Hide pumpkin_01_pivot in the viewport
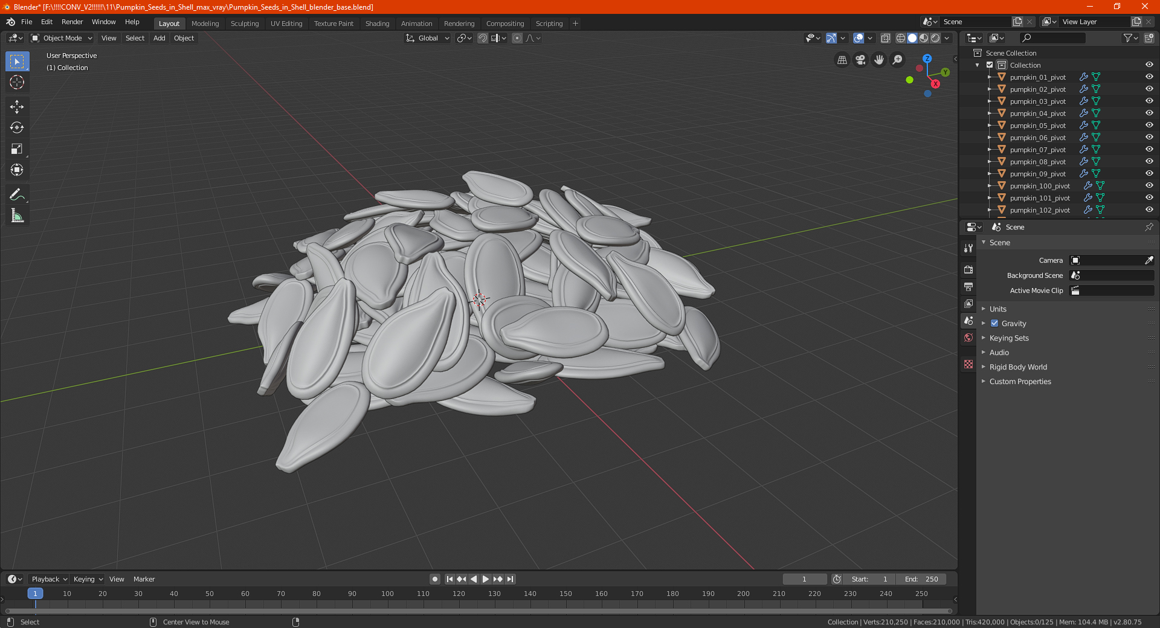Screen dimensions: 1160x628 [1149, 77]
